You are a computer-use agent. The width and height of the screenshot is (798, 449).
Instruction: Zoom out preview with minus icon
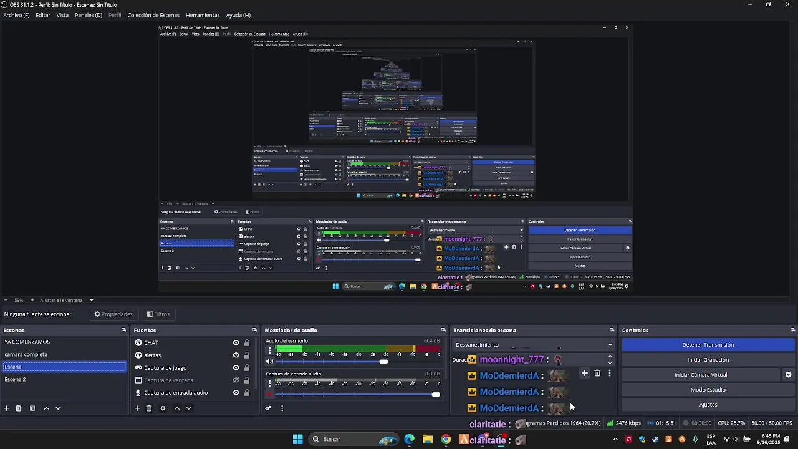point(6,300)
